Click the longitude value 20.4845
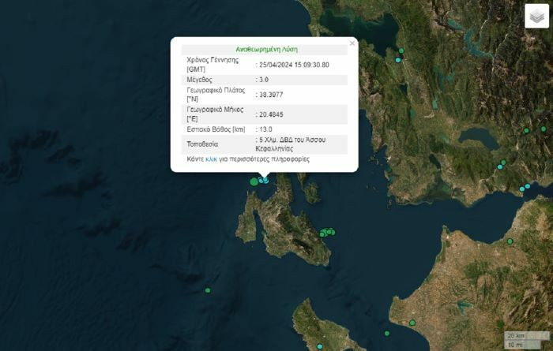Screen dimensions: 553x351 272,114
